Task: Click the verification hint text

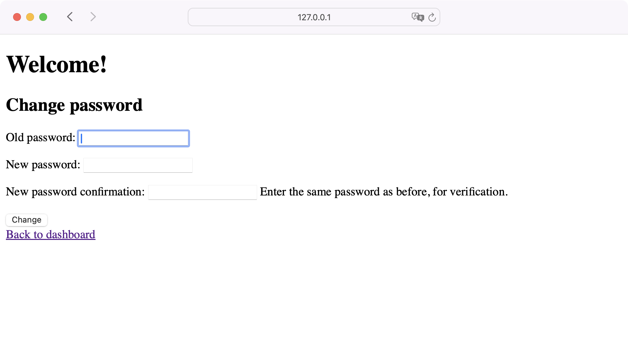Action: point(383,192)
